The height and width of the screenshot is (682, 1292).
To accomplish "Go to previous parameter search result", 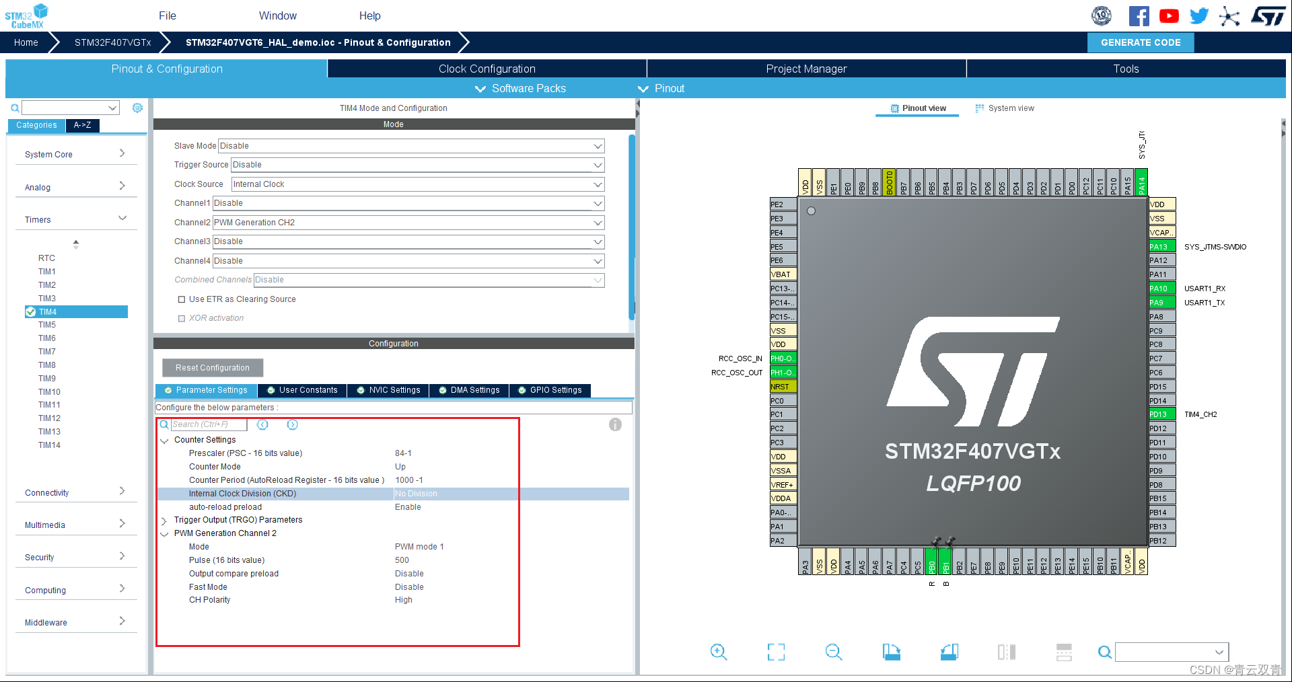I will 262,424.
